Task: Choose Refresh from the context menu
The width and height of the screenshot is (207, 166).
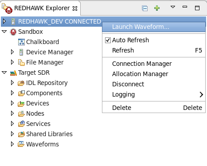Action: (154, 50)
